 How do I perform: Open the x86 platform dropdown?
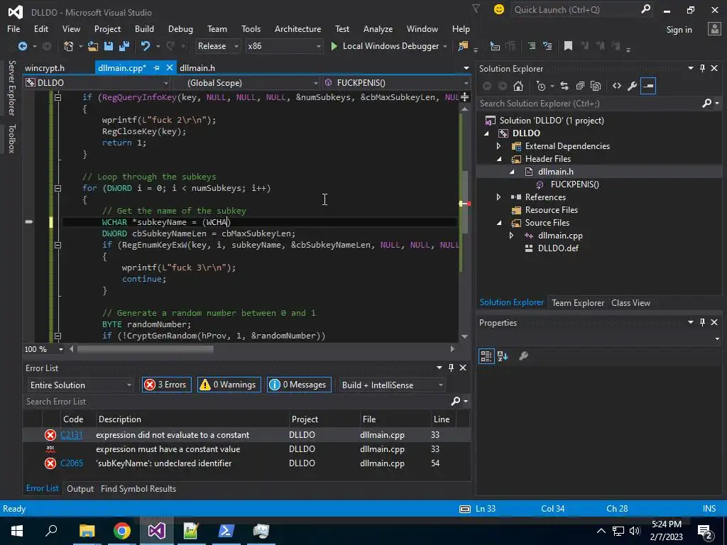(x=284, y=46)
